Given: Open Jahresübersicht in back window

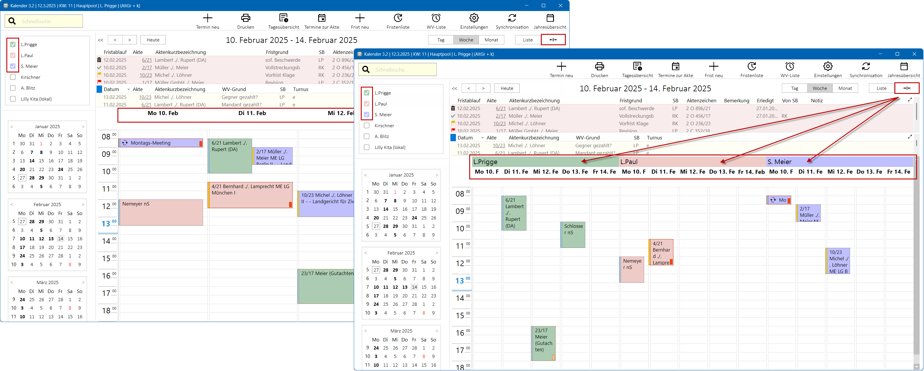Looking at the screenshot, I should (x=550, y=18).
